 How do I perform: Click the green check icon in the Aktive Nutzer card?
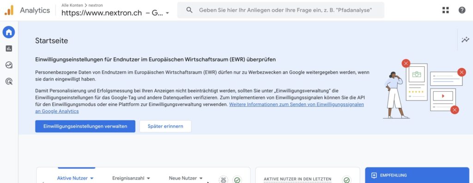[237, 180]
